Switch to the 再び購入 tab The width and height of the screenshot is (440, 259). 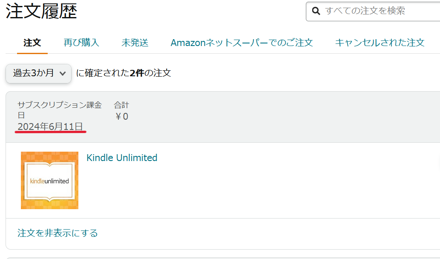(81, 43)
